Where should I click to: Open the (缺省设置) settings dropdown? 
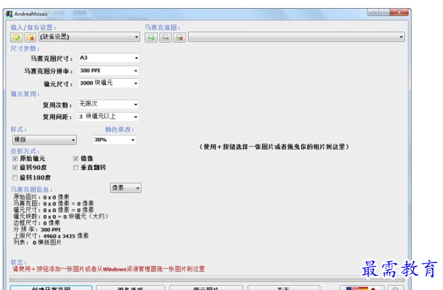[x=89, y=37]
